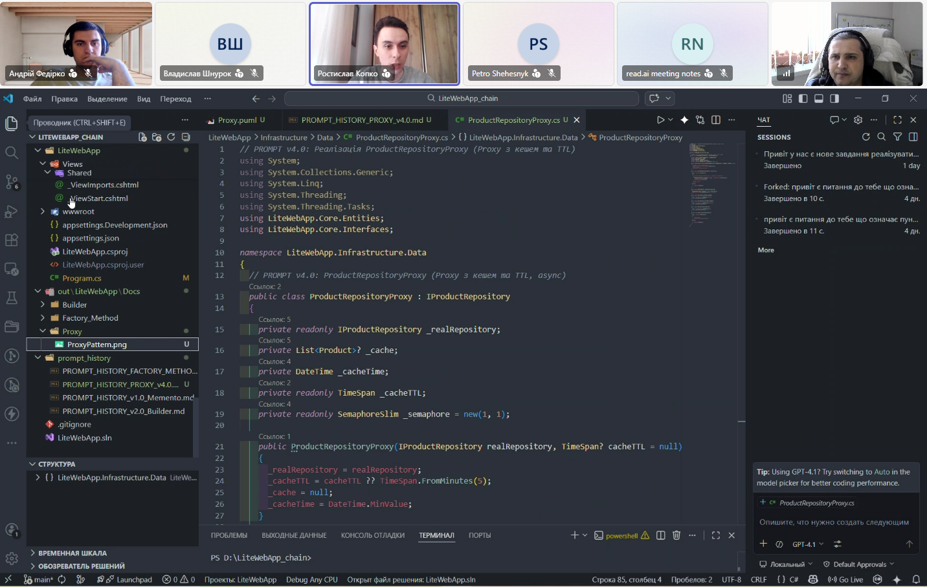Click Go Live in status bar
This screenshot has width=927, height=587.
845,579
